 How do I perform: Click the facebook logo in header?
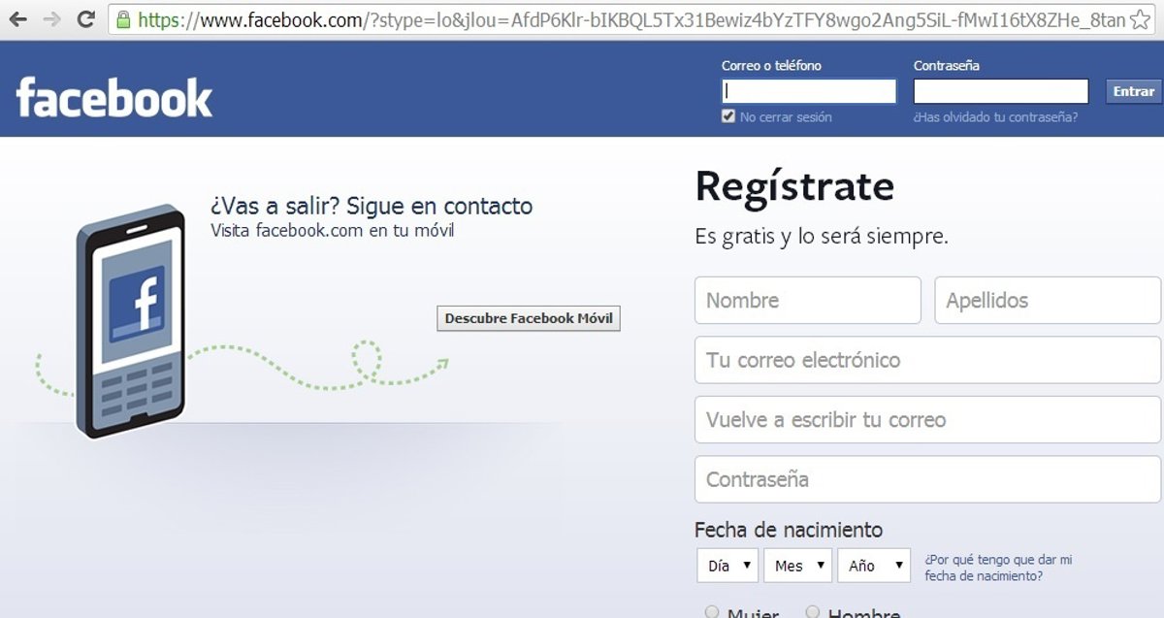[x=114, y=98]
